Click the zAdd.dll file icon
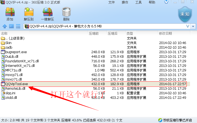Image resolution: width=197 pixels, height=123 pixels. [x=3, y=97]
